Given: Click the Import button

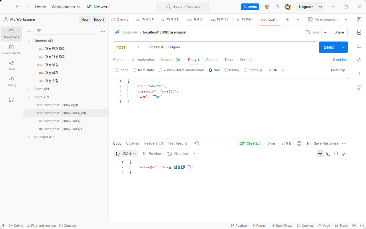Looking at the screenshot, I should tap(99, 19).
